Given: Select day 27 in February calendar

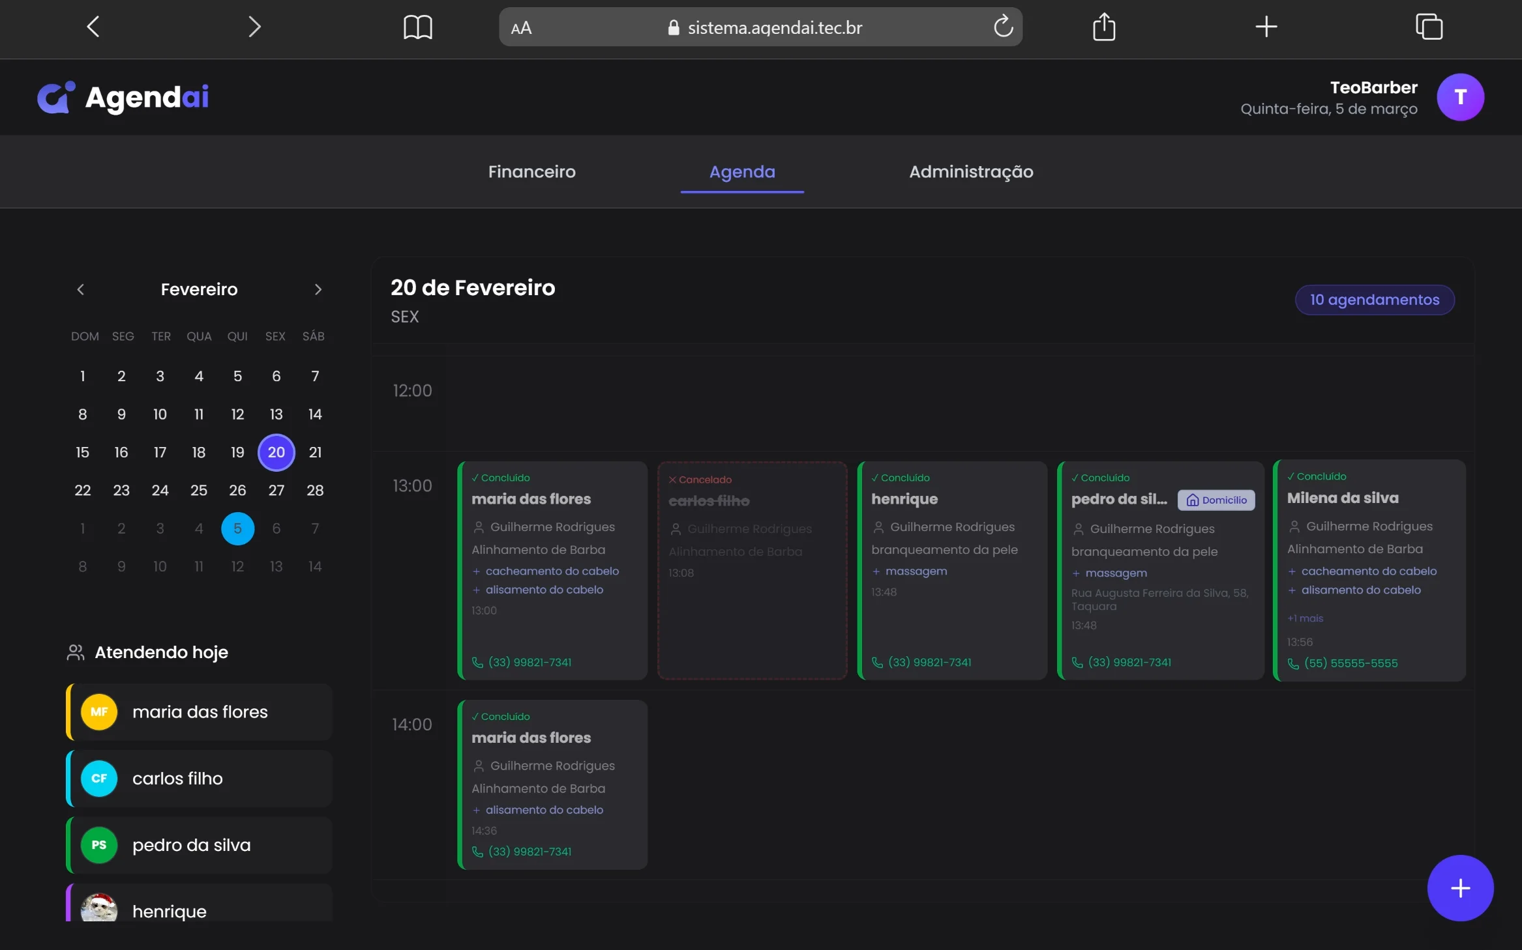Looking at the screenshot, I should 276,490.
